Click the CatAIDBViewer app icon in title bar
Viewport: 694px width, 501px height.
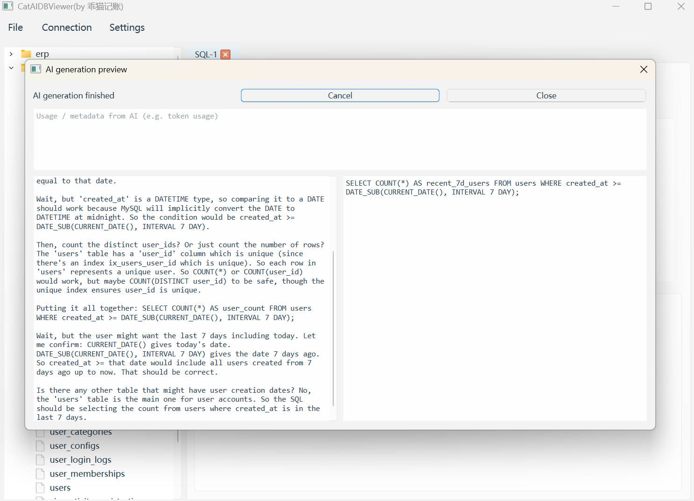click(8, 7)
